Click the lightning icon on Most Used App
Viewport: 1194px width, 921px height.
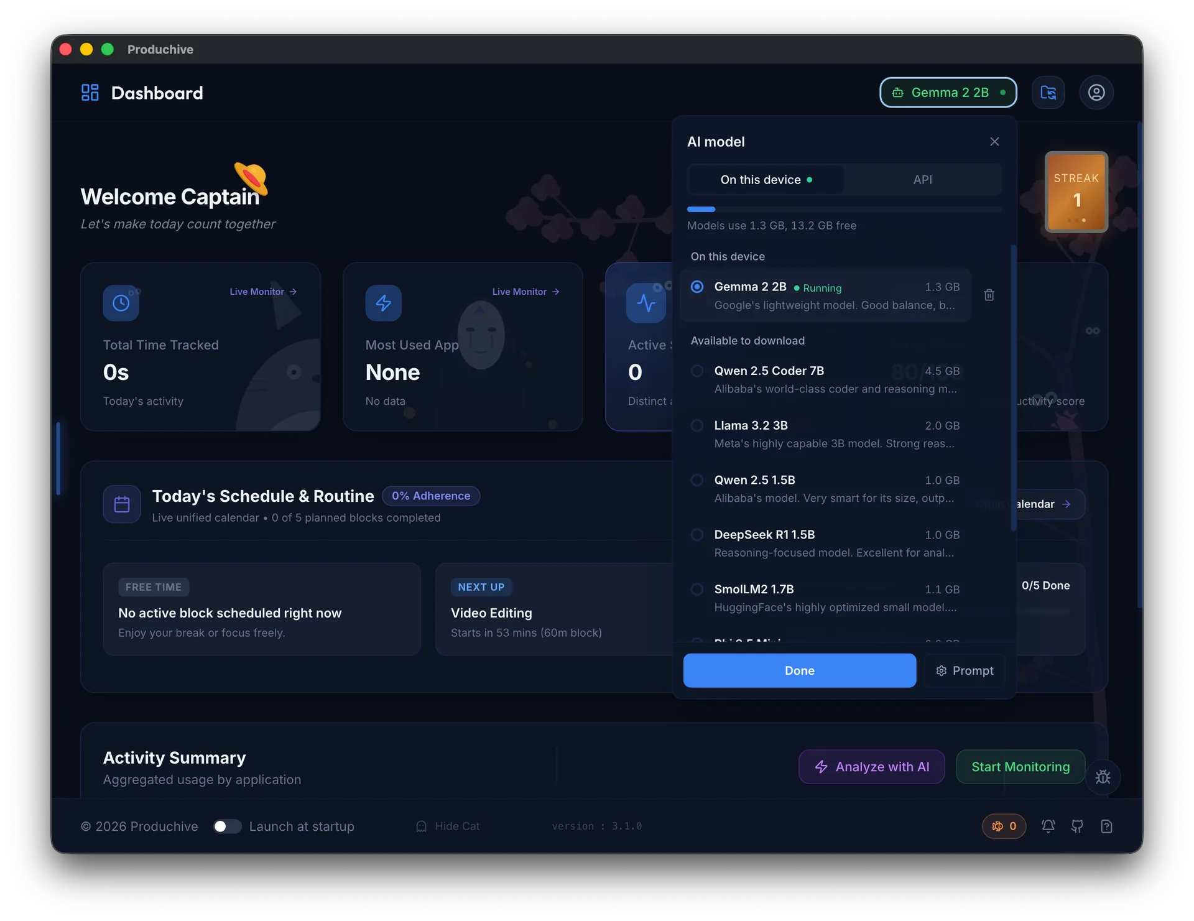[383, 303]
